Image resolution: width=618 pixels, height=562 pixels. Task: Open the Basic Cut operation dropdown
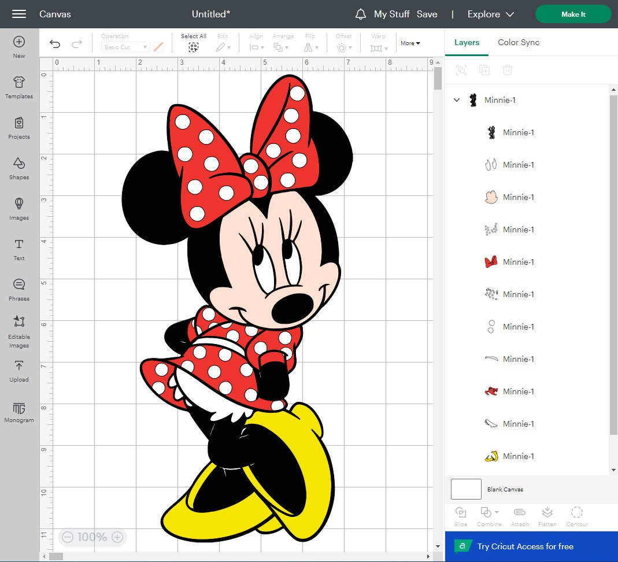(x=125, y=47)
